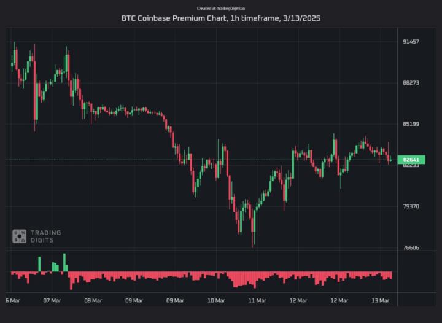
Task: Select the 10 Mar date label
Action: pyautogui.click(x=215, y=300)
